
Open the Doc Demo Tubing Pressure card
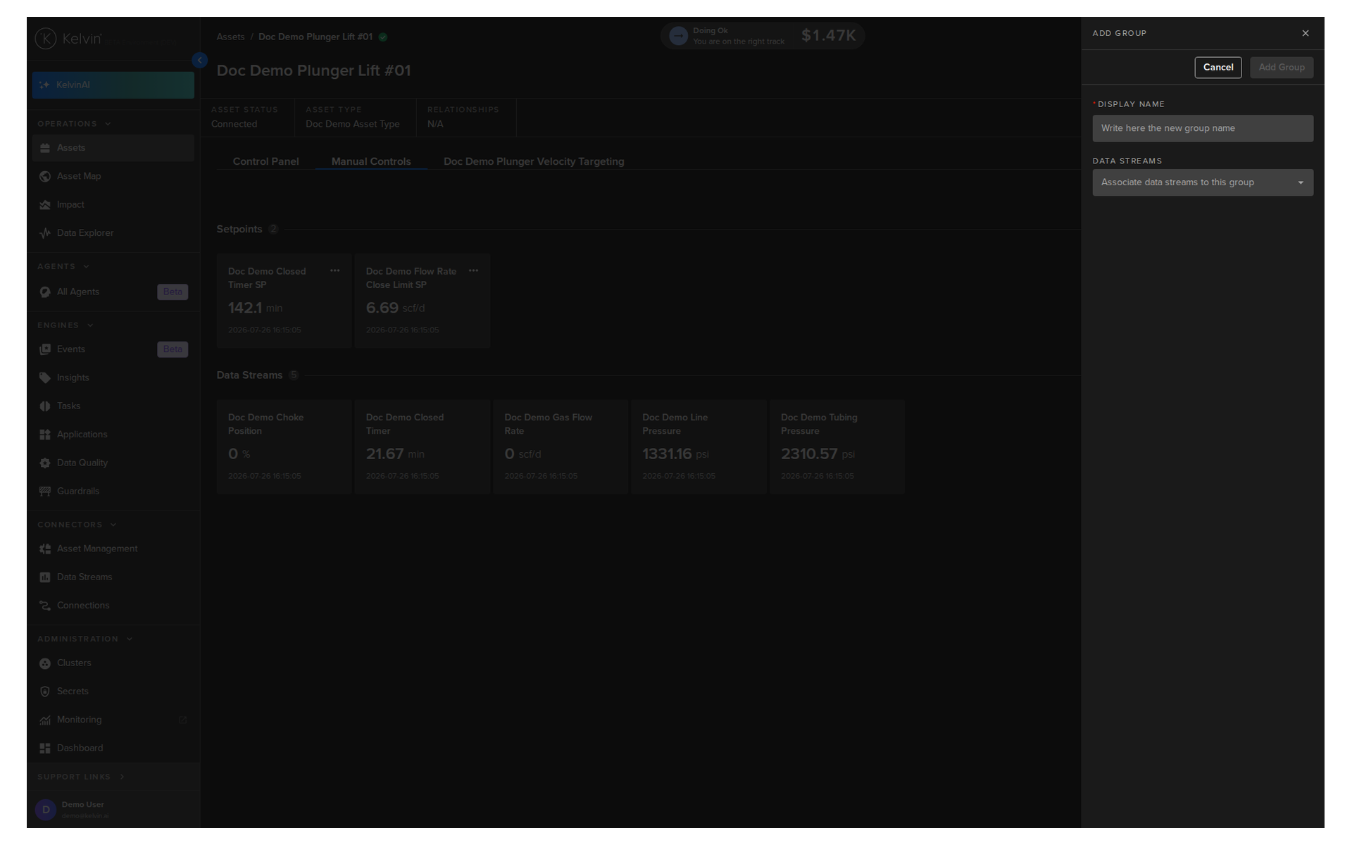837,447
